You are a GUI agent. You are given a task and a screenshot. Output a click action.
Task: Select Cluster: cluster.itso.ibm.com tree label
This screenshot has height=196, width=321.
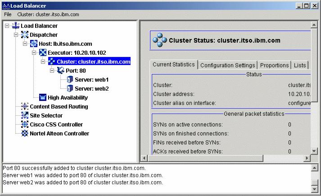click(94, 61)
